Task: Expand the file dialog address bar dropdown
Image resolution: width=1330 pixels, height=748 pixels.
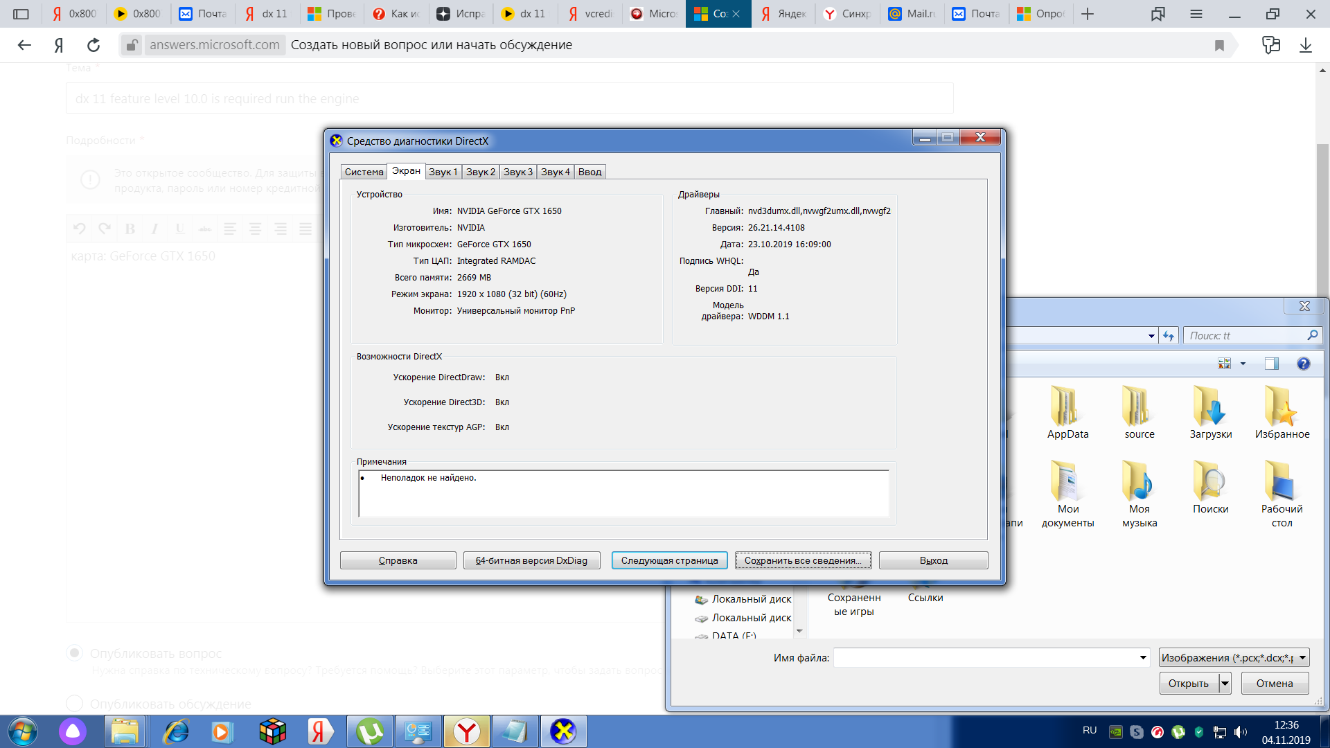Action: coord(1151,336)
